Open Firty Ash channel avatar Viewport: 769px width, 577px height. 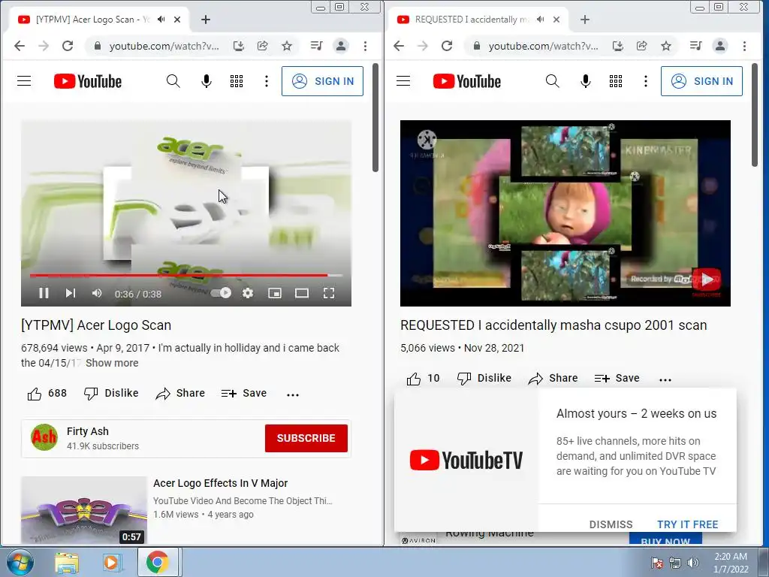[44, 437]
